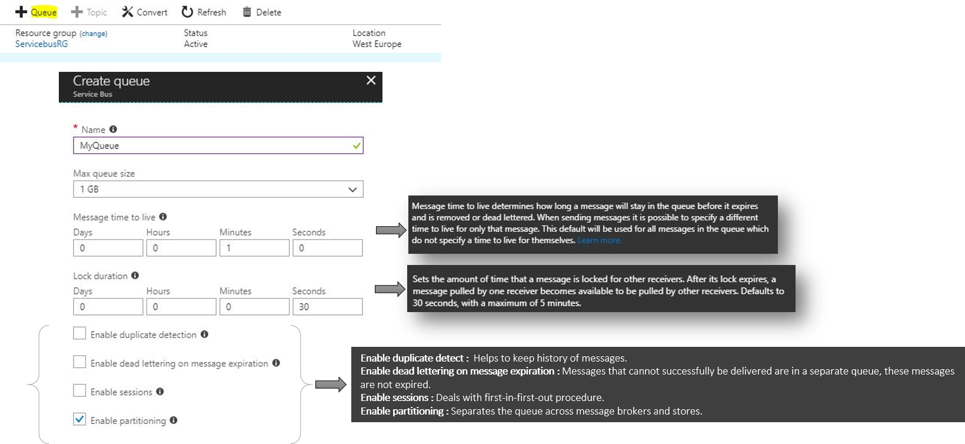Click the Status Active text
Viewport: 965px width, 444px height.
click(x=196, y=44)
